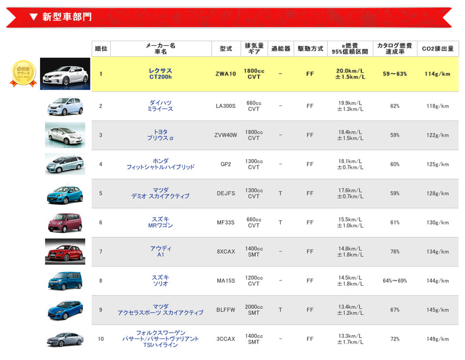Open フォルクスワーゲン パサート TSIハイライン link
This screenshot has width=465, height=360.
pos(161,339)
